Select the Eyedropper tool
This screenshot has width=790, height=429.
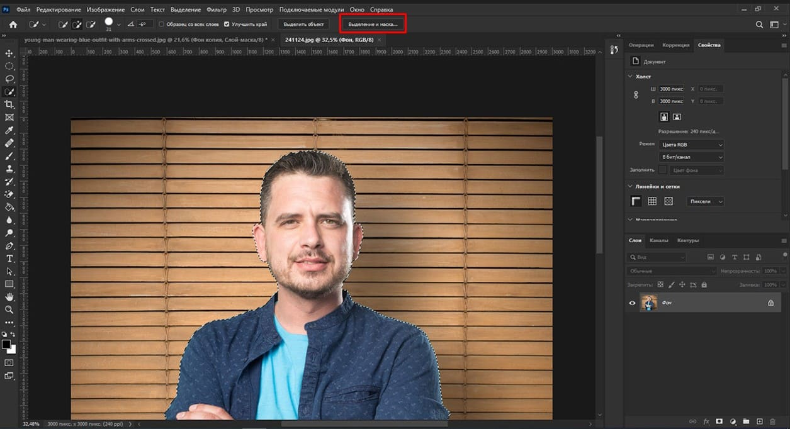pos(9,130)
